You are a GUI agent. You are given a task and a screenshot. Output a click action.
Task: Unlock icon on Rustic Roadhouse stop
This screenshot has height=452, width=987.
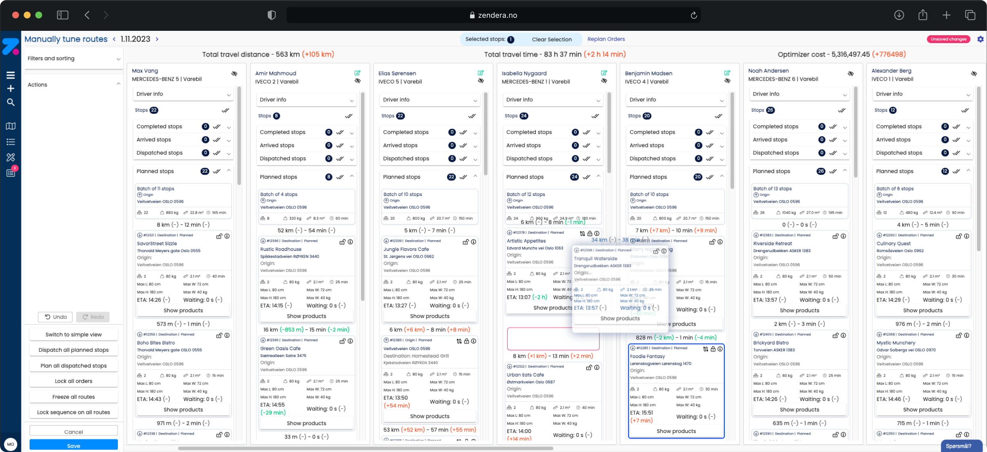[342, 242]
